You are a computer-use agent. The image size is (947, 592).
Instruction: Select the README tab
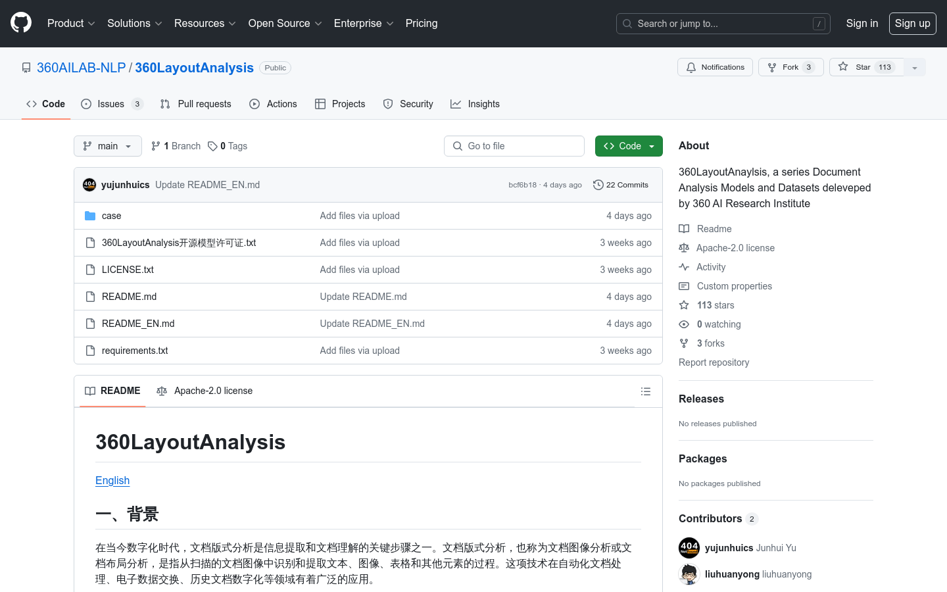[112, 391]
